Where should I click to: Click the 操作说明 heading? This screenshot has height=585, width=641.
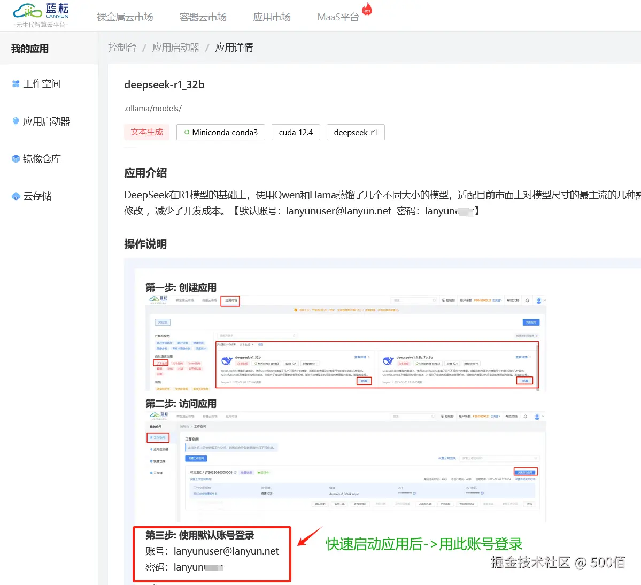(x=145, y=244)
